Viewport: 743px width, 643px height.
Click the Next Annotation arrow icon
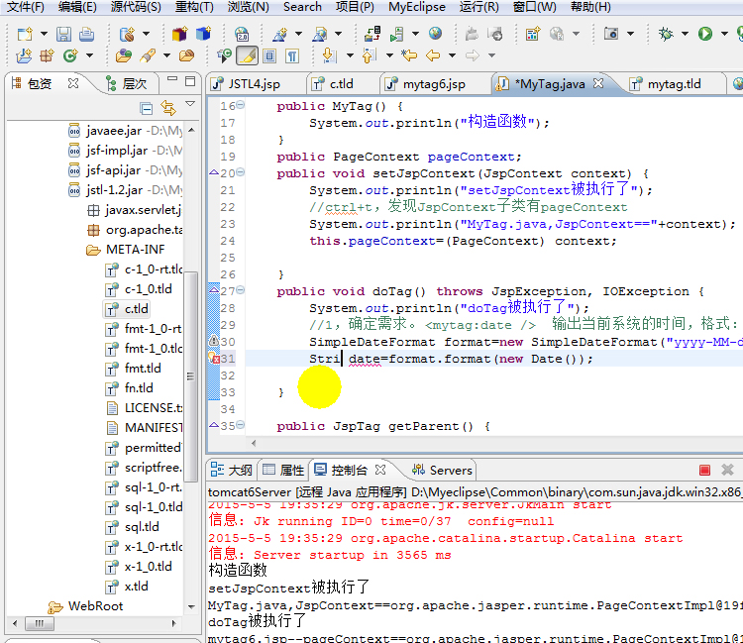[x=329, y=55]
